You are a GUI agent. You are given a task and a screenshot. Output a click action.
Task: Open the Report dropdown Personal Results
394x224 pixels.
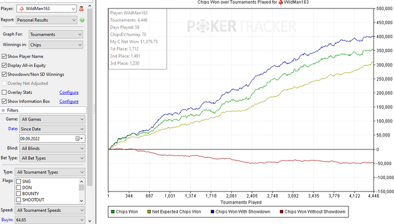pyautogui.click(x=47, y=20)
